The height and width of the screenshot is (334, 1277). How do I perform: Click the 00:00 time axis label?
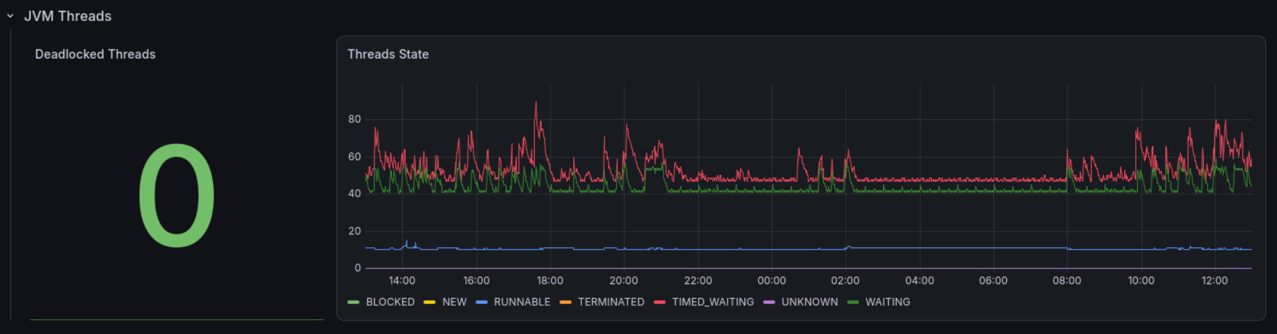click(771, 281)
